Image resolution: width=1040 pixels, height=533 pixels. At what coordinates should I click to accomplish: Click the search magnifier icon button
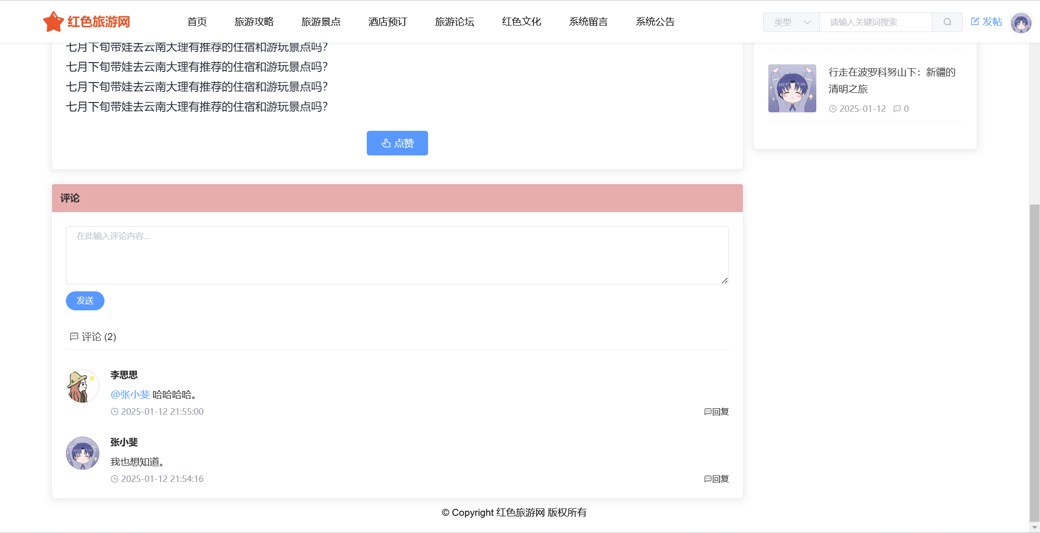click(x=947, y=22)
